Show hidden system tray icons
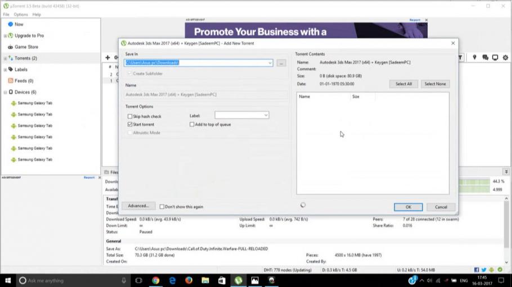The height and width of the screenshot is (287, 512). 421,280
